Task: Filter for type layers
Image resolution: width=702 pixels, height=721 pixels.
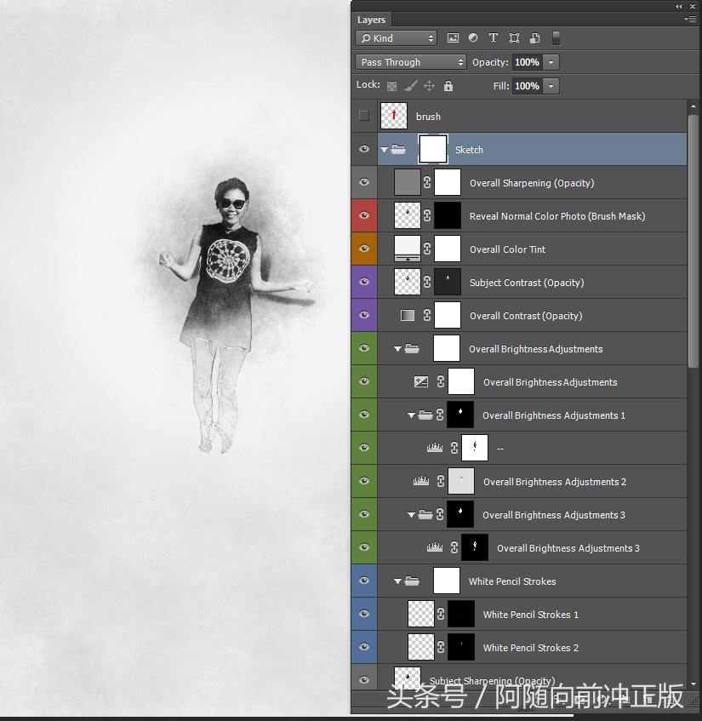Action: pos(494,37)
